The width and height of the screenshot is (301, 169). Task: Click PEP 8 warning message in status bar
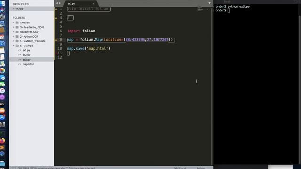[x=56, y=168]
